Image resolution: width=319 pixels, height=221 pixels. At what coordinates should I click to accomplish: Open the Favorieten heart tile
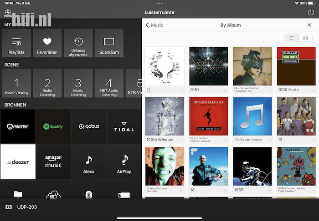click(47, 43)
